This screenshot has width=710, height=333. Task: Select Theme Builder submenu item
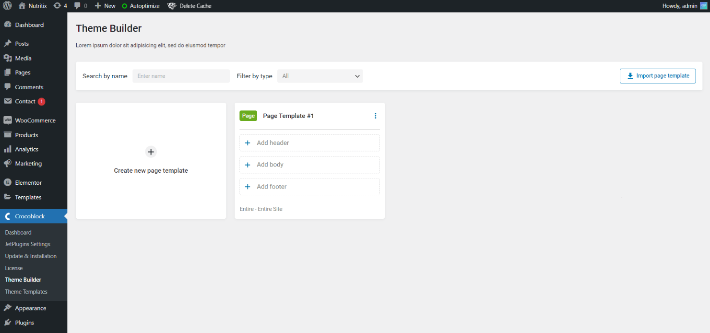click(x=23, y=280)
